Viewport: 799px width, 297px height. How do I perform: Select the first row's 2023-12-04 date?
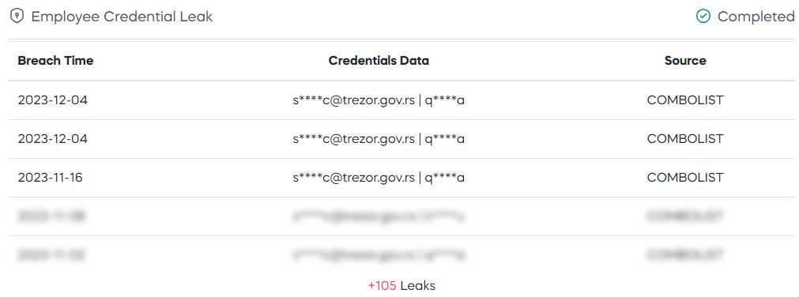tap(52, 100)
